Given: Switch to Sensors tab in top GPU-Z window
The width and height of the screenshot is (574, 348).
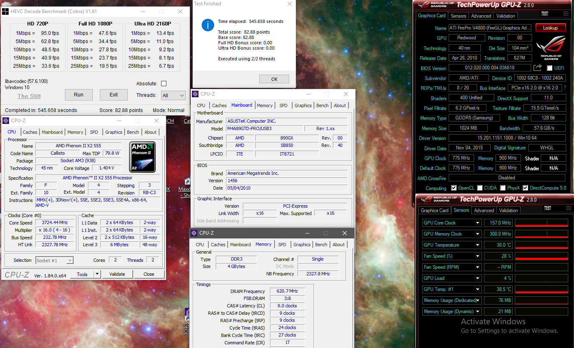Looking at the screenshot, I should click(458, 16).
